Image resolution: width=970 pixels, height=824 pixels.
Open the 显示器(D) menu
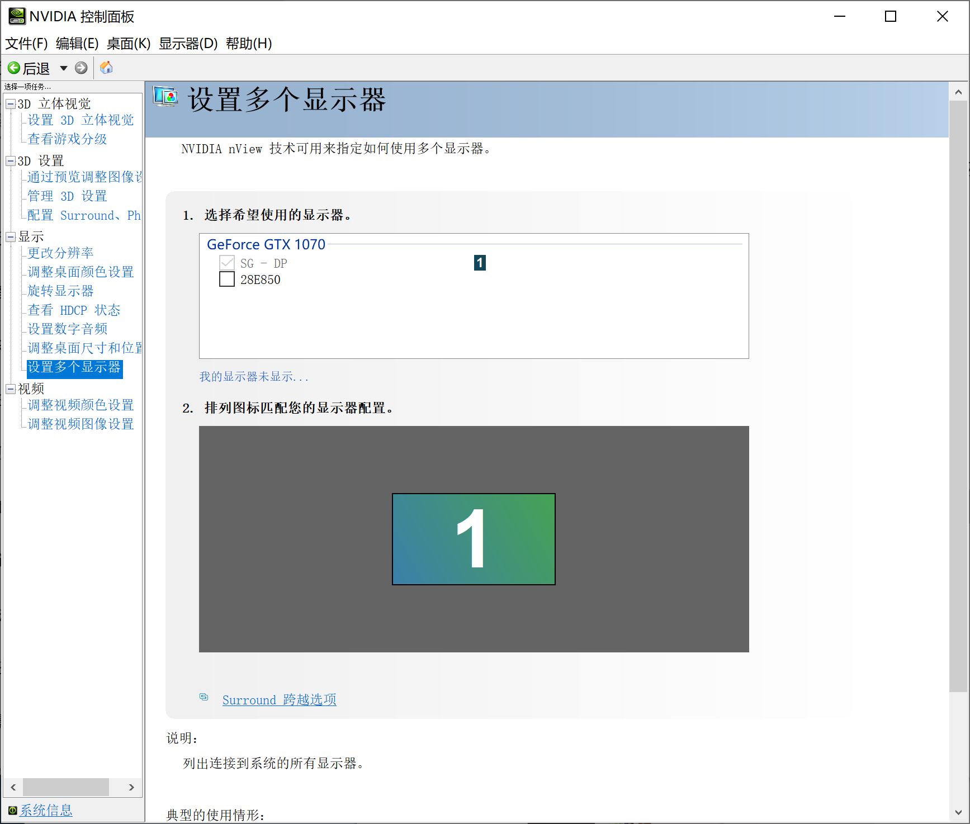point(188,44)
